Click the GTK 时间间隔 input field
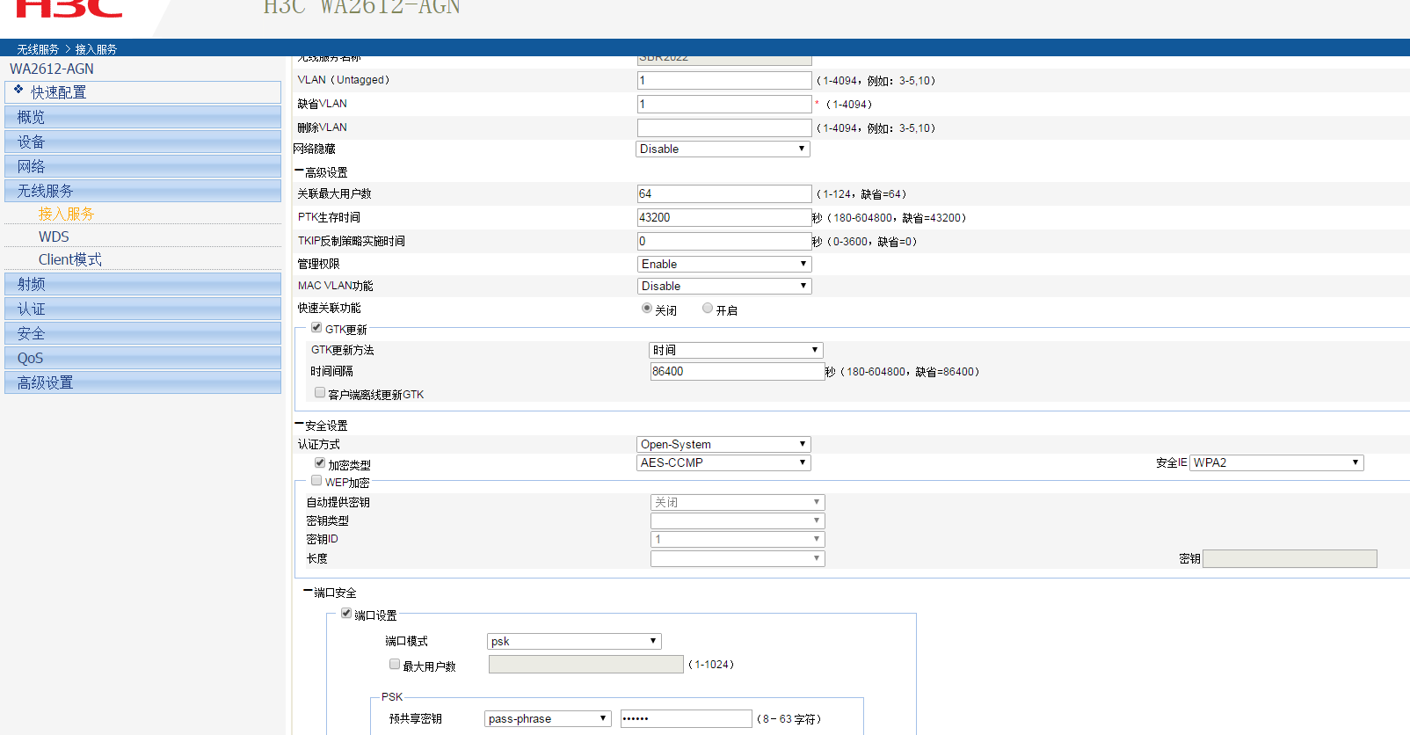The image size is (1410, 735). 737,371
